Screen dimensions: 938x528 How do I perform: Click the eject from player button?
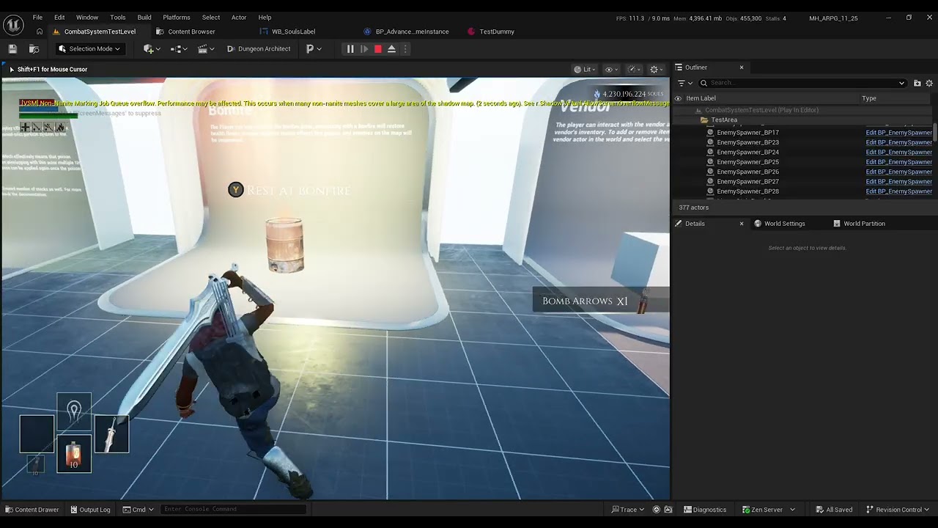pyautogui.click(x=392, y=49)
